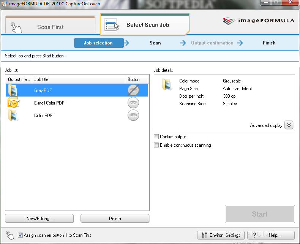Click the Scan step label
The width and height of the screenshot is (300, 244).
(155, 43)
